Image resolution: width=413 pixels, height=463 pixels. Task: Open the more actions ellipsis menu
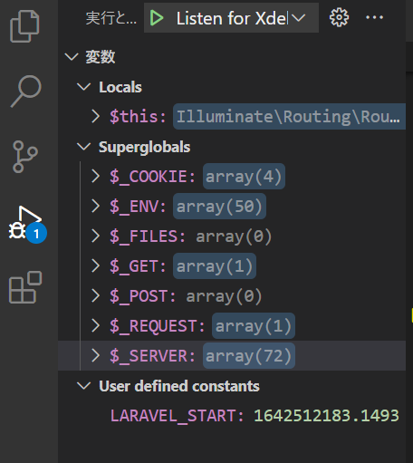374,17
